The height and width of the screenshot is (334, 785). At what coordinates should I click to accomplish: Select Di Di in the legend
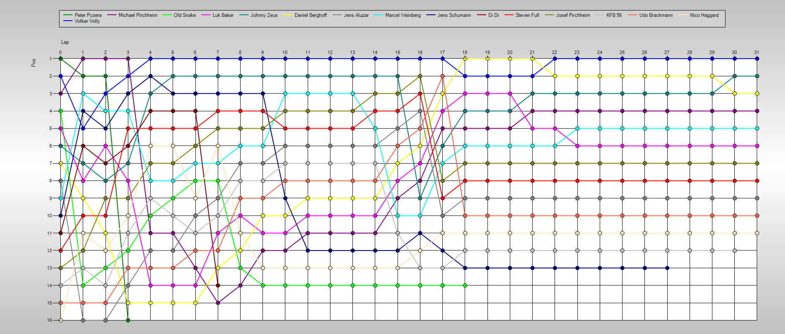pos(493,15)
